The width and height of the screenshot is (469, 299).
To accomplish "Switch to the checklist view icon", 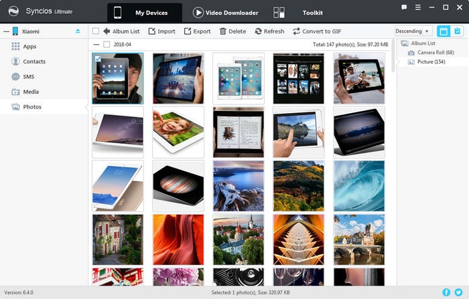I will point(457,31).
